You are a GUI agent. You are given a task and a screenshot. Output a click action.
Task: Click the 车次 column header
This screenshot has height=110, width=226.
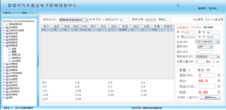pyautogui.click(x=46, y=26)
